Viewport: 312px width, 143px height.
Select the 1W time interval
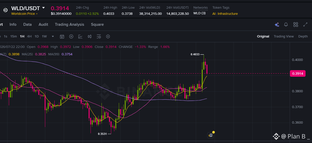click(x=44, y=36)
